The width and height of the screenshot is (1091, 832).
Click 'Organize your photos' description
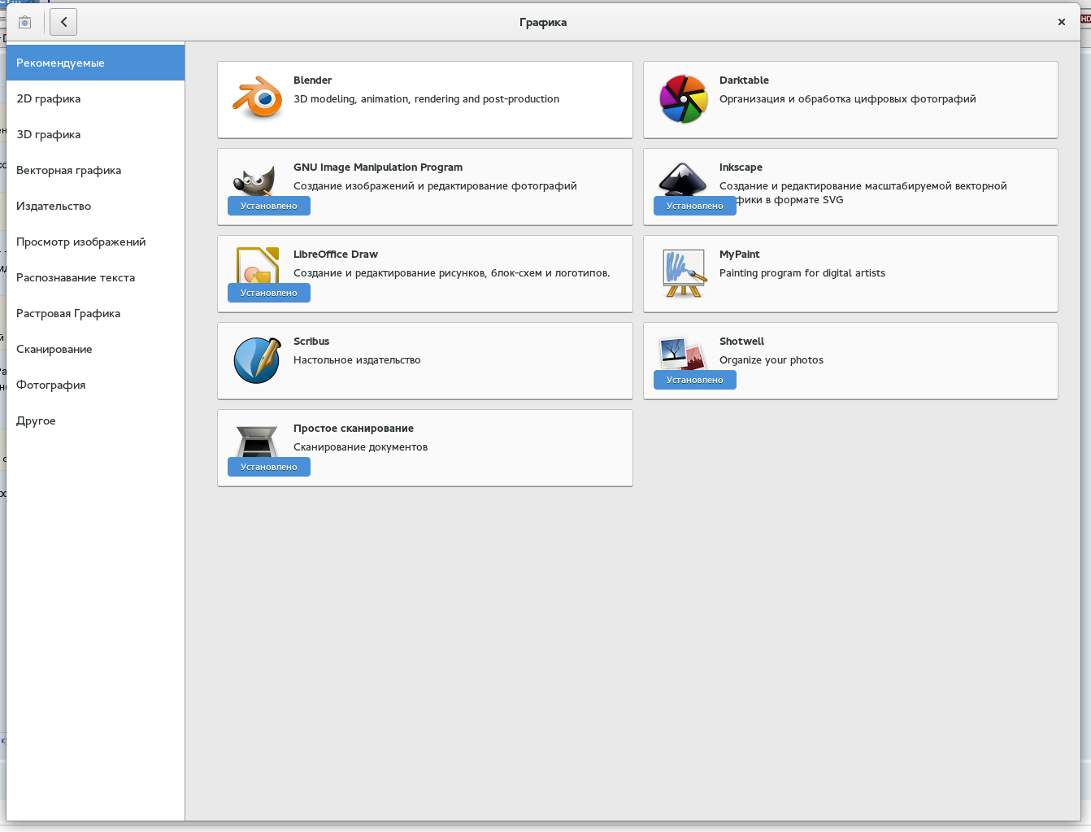click(772, 360)
